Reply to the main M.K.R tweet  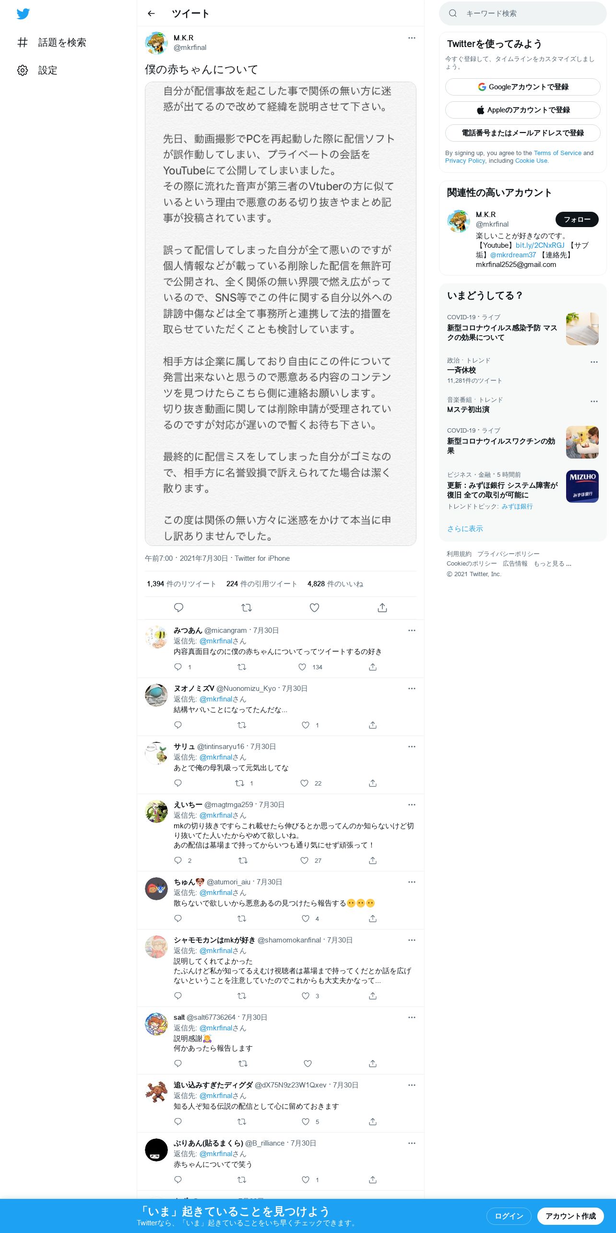178,607
